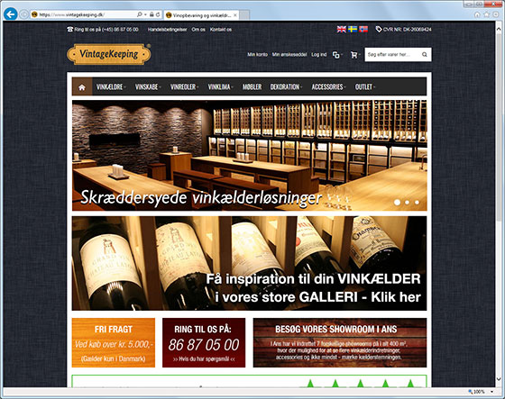Expand the VINKÆLDRE menu
Image resolution: width=505 pixels, height=399 pixels.
111,86
